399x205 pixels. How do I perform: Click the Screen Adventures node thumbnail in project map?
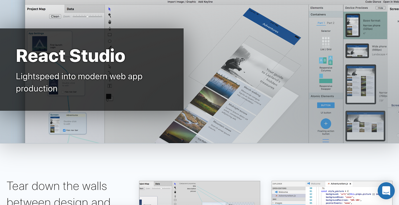point(54,125)
